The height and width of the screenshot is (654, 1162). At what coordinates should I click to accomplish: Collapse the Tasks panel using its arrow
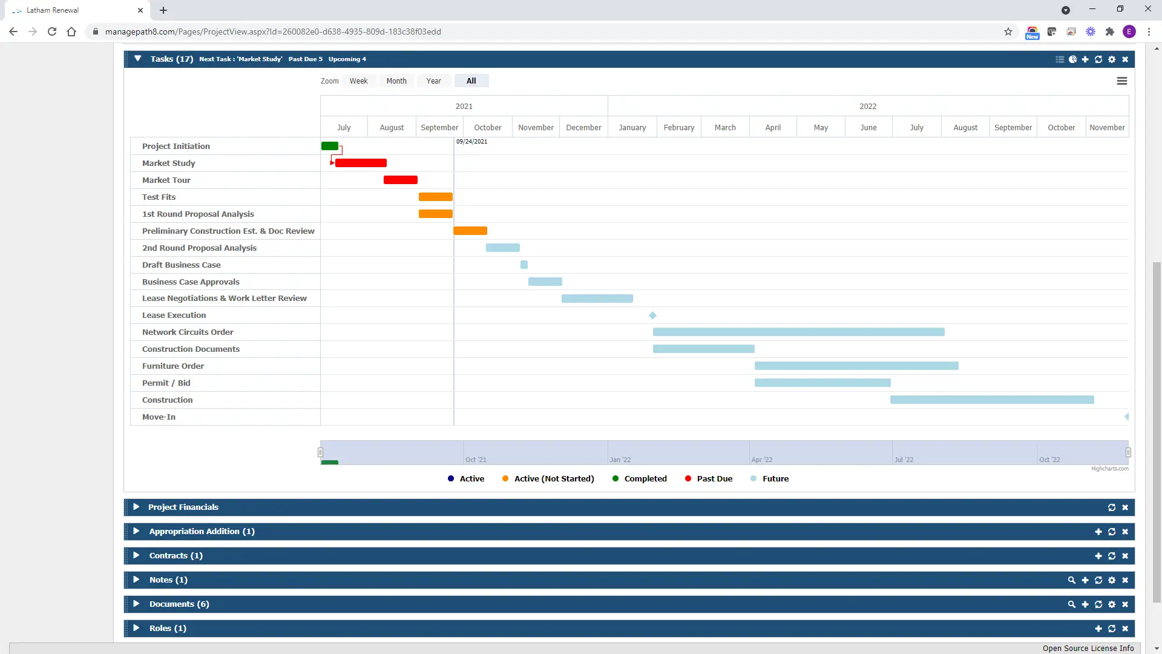tap(137, 59)
